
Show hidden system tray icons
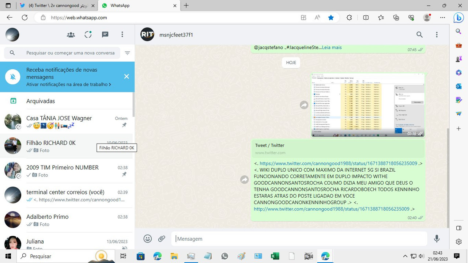405,256
